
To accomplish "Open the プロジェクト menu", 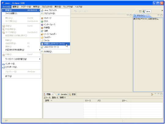I will pyautogui.click(x=47, y=7).
